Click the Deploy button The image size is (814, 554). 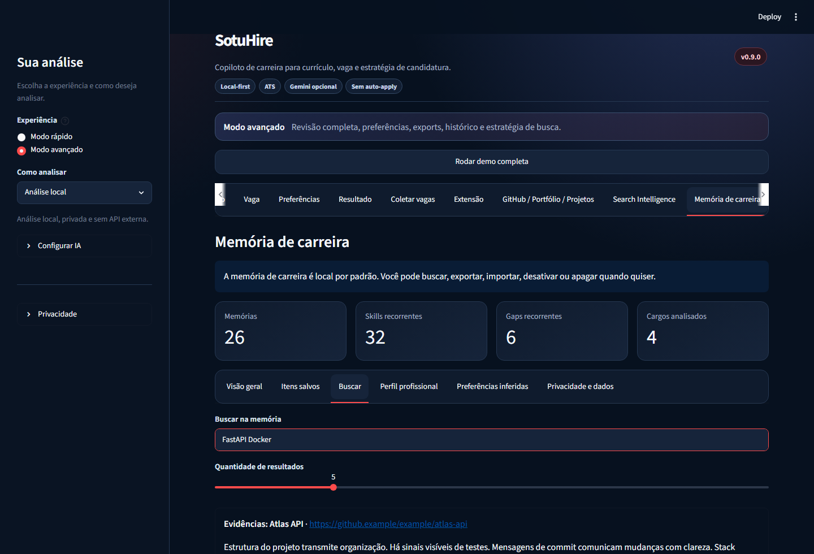point(769,17)
